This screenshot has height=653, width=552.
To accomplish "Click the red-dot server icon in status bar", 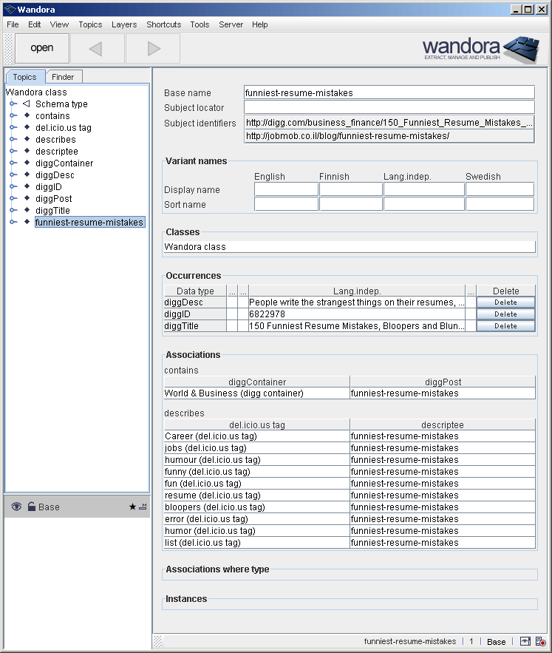I will pyautogui.click(x=541, y=641).
